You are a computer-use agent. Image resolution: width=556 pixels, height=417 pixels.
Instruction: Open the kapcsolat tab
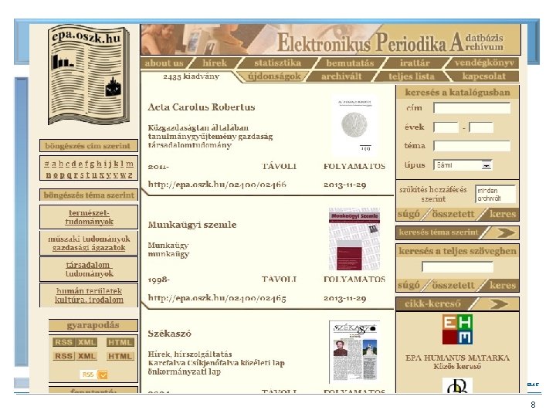pyautogui.click(x=483, y=76)
